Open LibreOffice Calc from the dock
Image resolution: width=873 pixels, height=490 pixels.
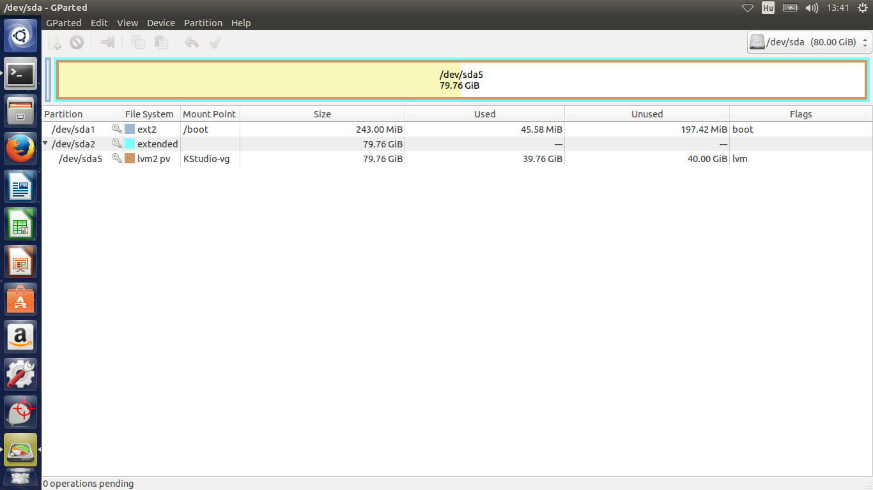pyautogui.click(x=21, y=225)
